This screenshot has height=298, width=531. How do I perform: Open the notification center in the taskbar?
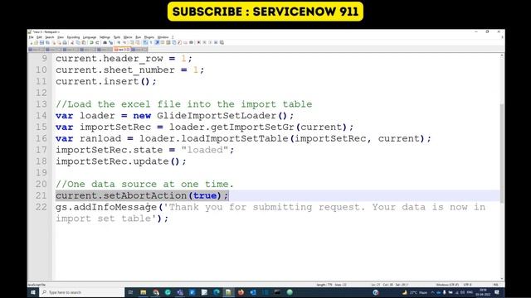click(x=497, y=292)
